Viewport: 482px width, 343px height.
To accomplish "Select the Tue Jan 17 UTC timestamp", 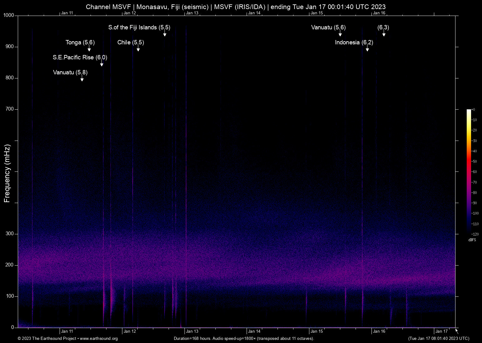I will [x=438, y=339].
